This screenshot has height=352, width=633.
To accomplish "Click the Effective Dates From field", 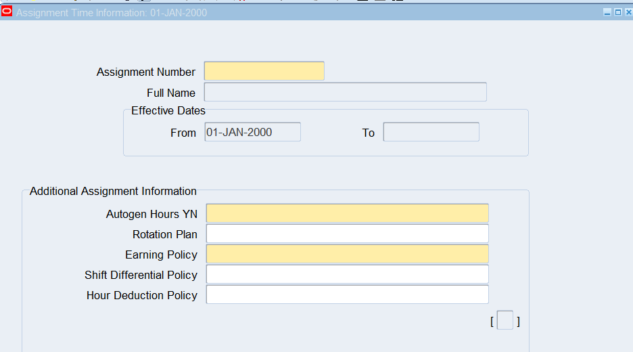I will [x=252, y=132].
